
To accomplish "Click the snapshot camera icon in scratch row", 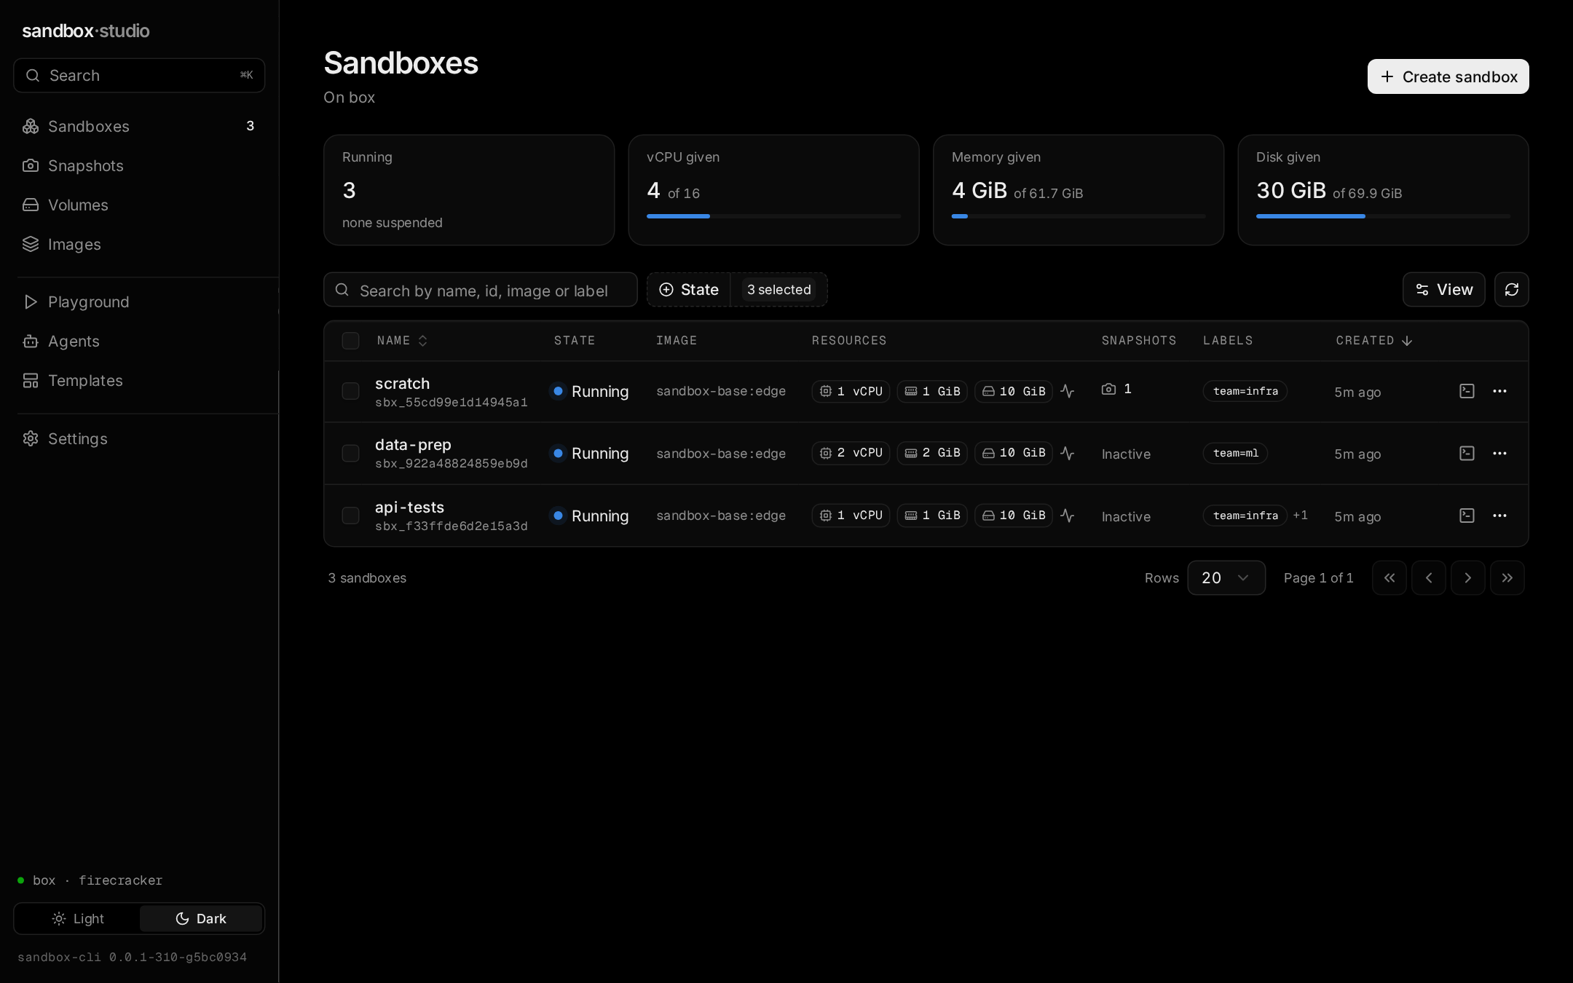I will point(1108,389).
